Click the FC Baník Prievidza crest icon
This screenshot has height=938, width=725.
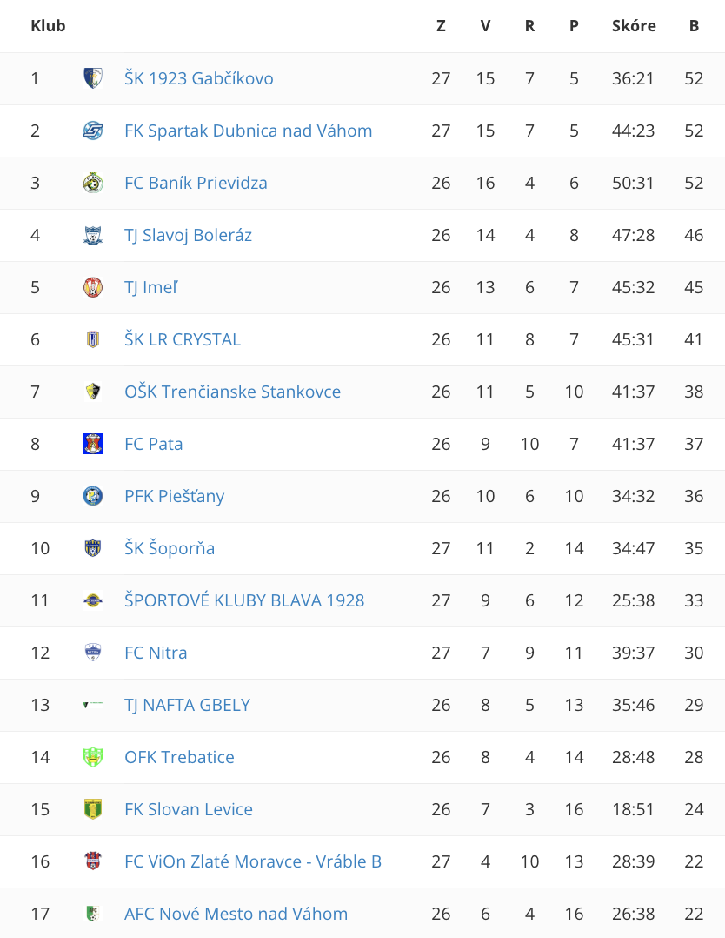point(93,183)
